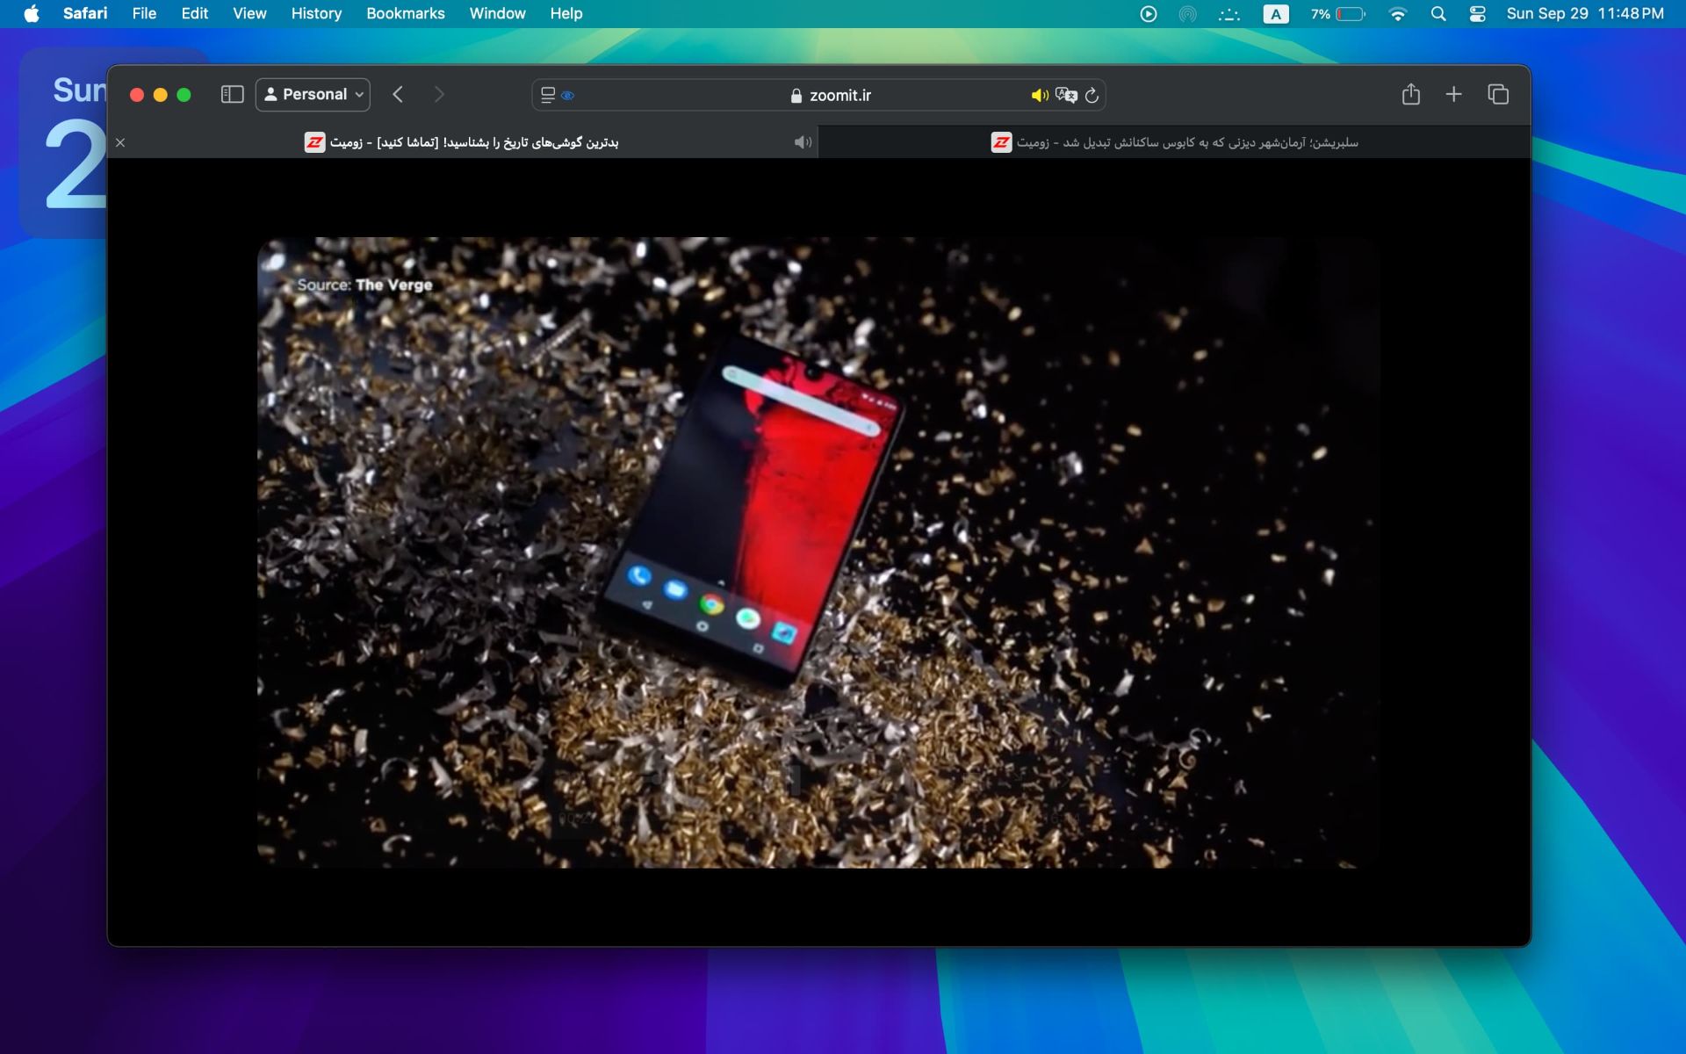Open the page menu (Reader) icon
The image size is (1686, 1054).
coord(548,95)
